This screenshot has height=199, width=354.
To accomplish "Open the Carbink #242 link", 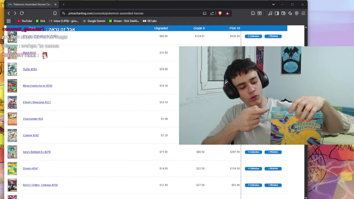I will tap(31, 135).
